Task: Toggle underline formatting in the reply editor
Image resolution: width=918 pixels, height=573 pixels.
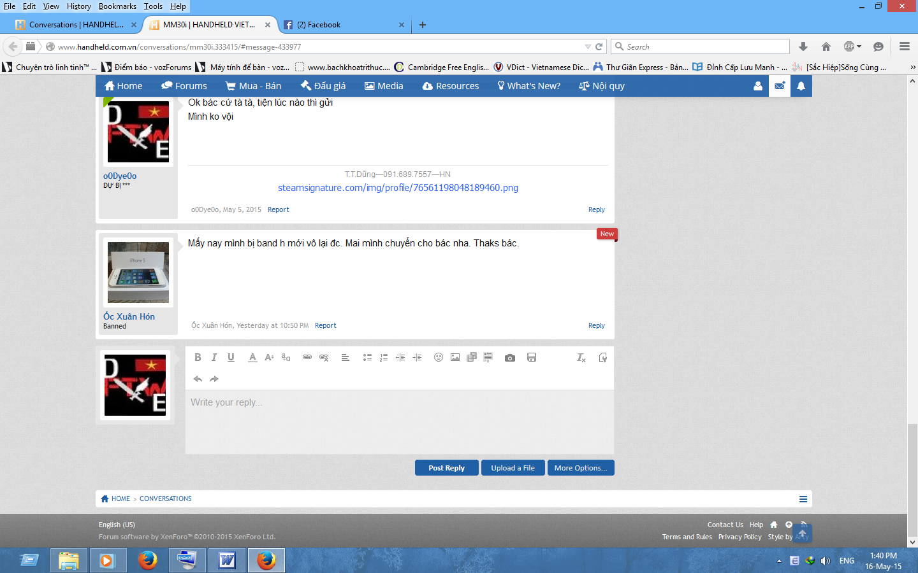Action: 231,357
